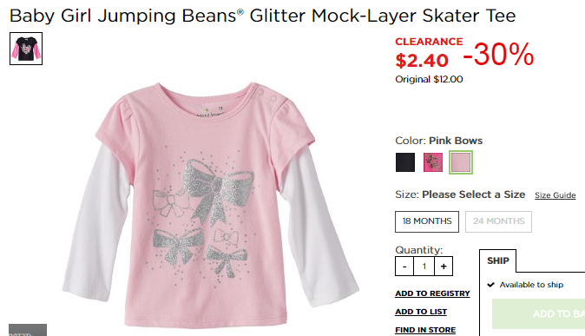The height and width of the screenshot is (336, 585).
Task: Click the CLEARANCE $2.40 price label
Action: tap(429, 54)
